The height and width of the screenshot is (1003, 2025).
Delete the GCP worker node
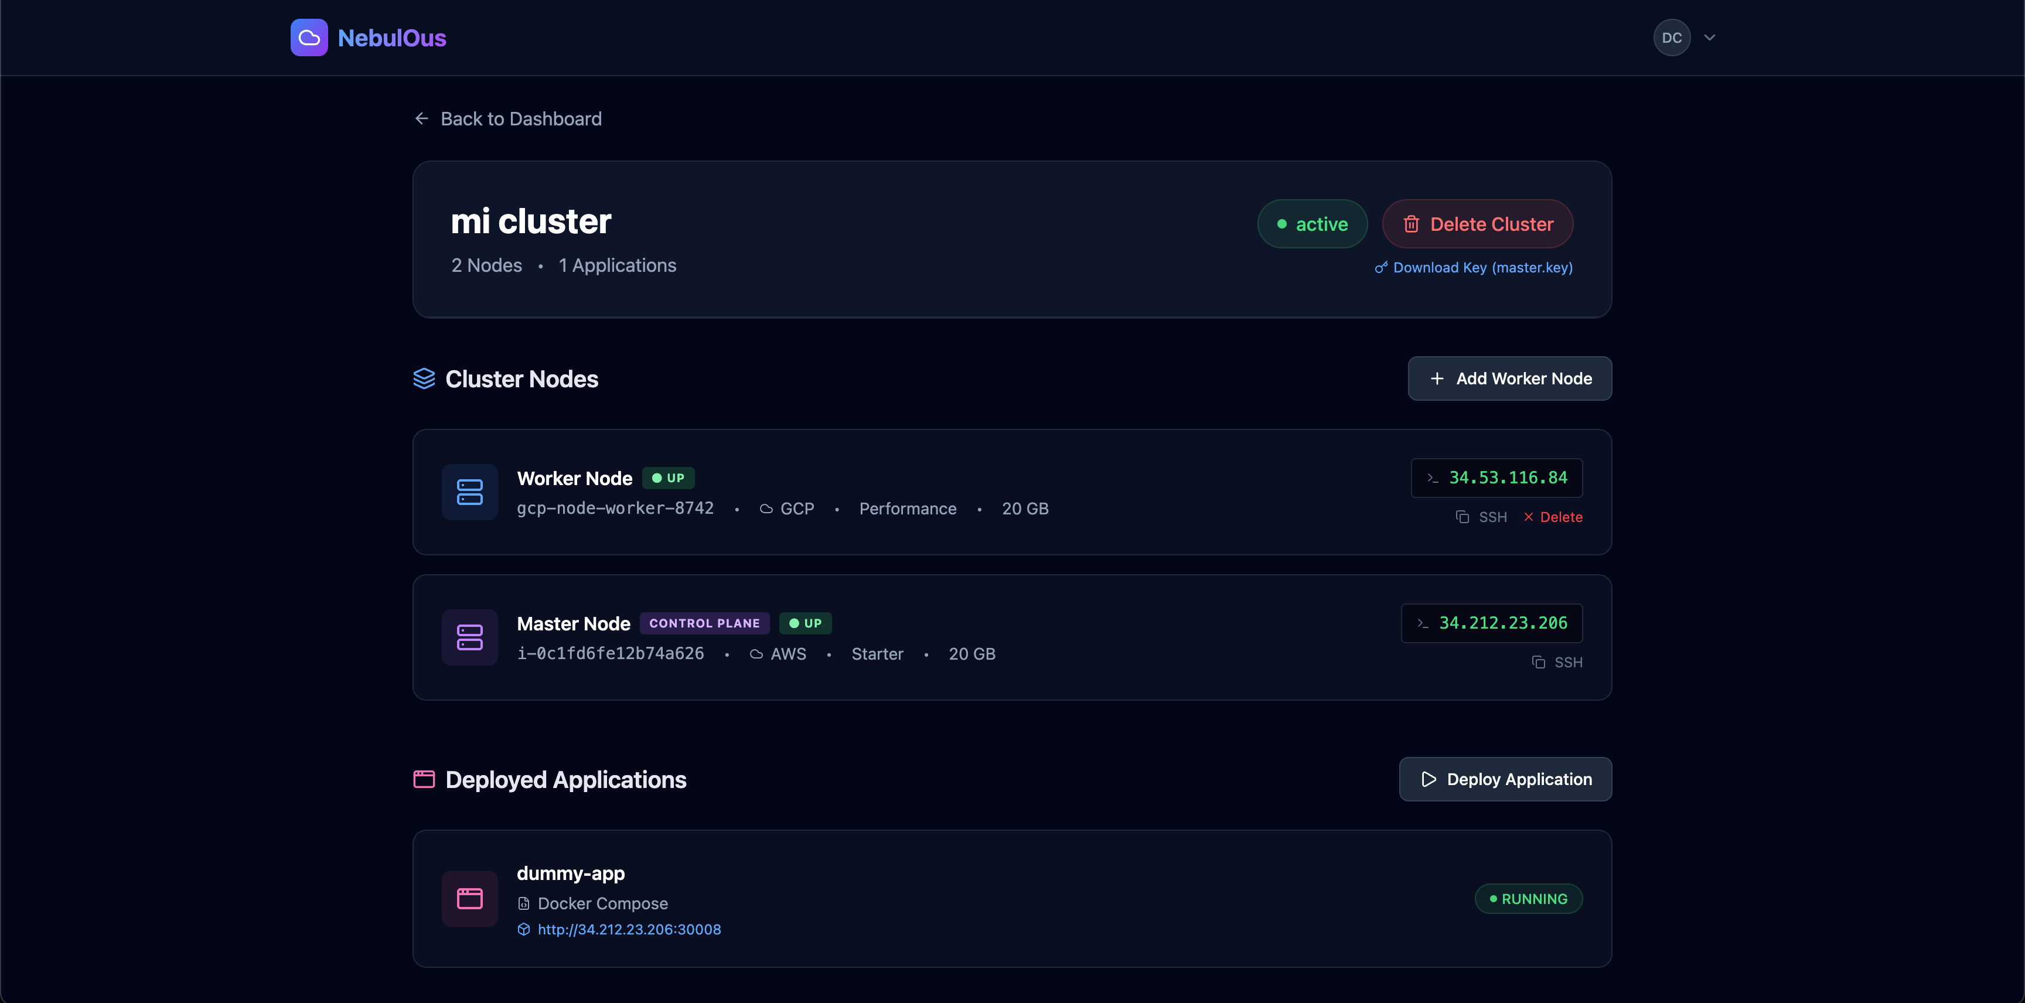coord(1553,517)
